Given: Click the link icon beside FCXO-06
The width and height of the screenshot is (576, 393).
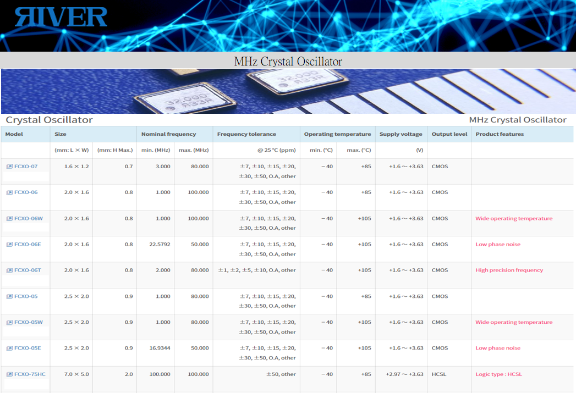Looking at the screenshot, I should [9, 192].
